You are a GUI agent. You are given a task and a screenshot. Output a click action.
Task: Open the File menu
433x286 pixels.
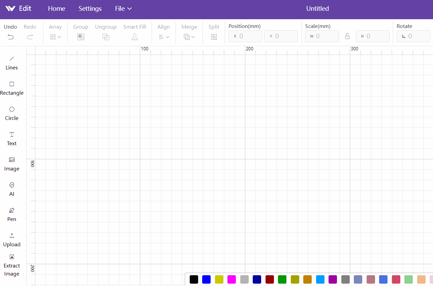pyautogui.click(x=123, y=9)
